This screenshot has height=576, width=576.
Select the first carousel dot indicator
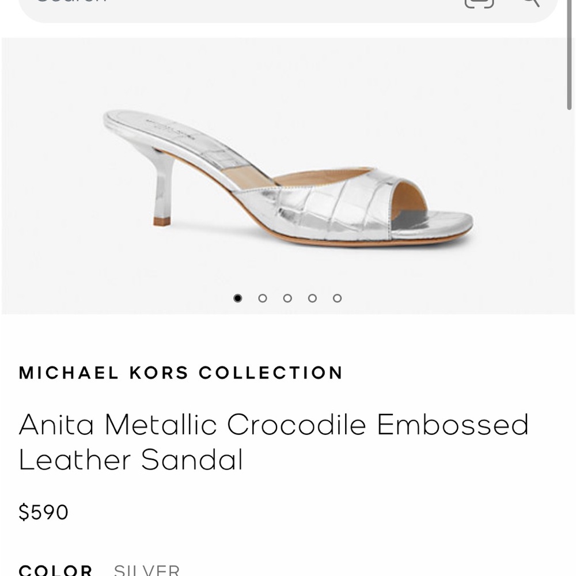[x=238, y=298]
